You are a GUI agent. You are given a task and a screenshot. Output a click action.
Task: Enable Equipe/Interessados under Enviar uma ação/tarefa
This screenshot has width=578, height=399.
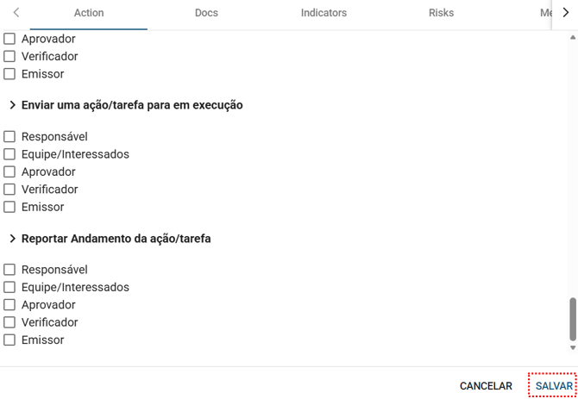(x=9, y=154)
